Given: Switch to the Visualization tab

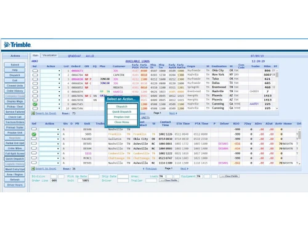Looking at the screenshot, I should pos(49,55).
